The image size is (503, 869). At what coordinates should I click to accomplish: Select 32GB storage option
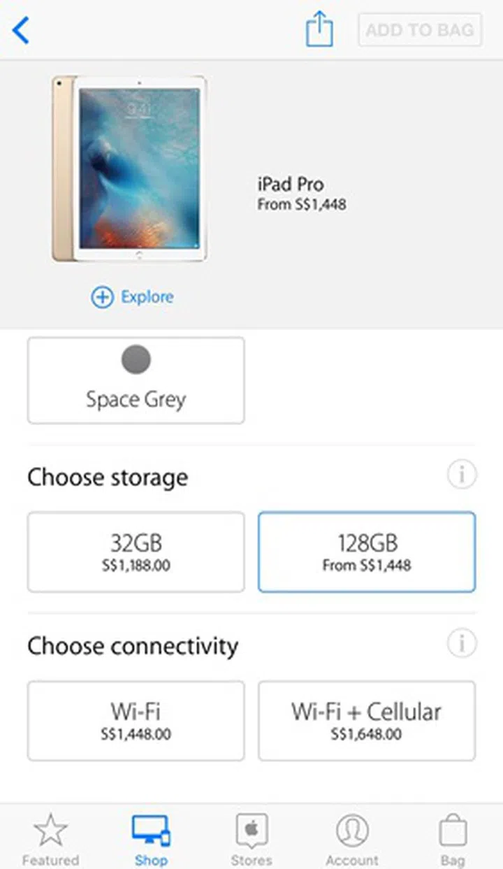pos(136,552)
